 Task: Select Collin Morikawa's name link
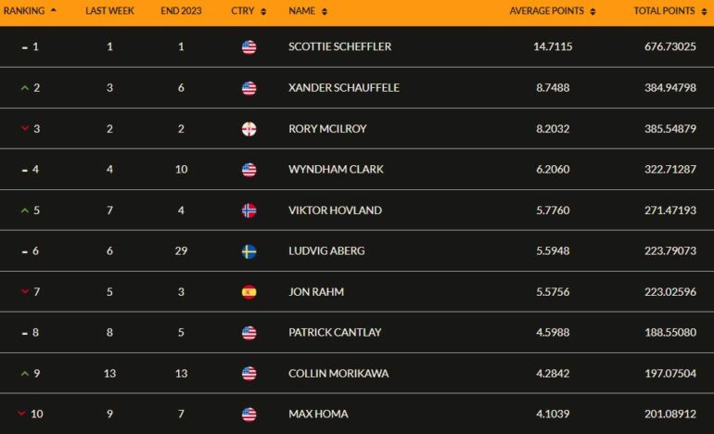pyautogui.click(x=338, y=374)
